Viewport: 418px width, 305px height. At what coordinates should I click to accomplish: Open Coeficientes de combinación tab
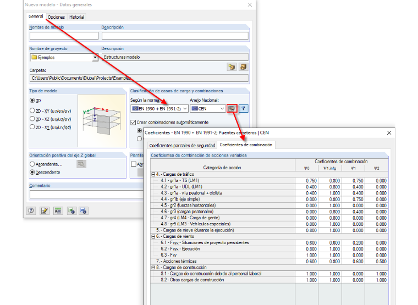246,145
